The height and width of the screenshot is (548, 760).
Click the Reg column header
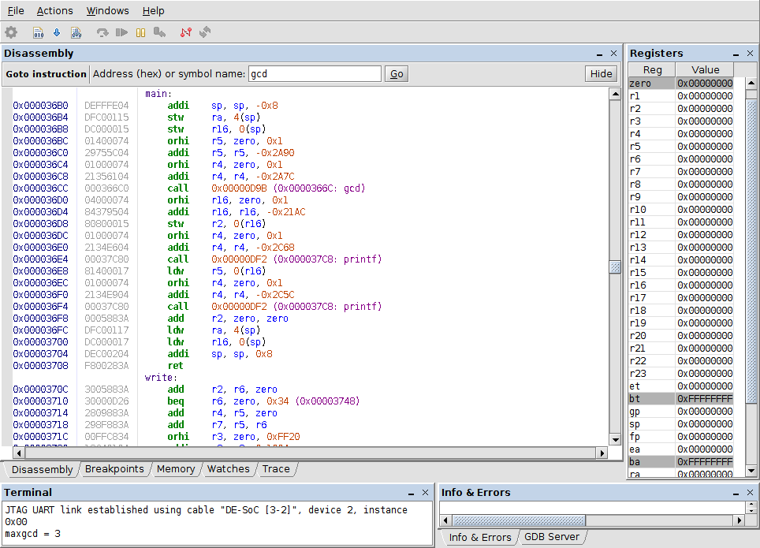652,70
